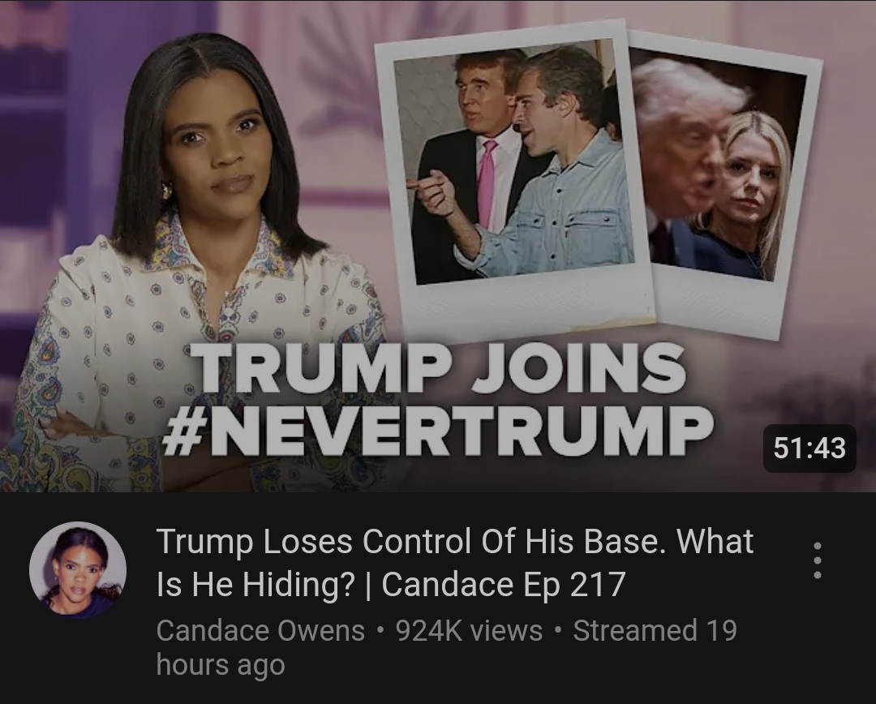Viewport: 876px width, 704px height.
Task: Tap the Candace Ep 217 title text
Action: coord(503,585)
